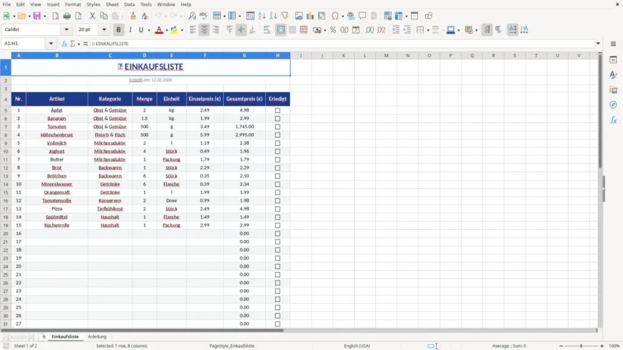Open Sidebar Functions fx icon

tap(613, 120)
